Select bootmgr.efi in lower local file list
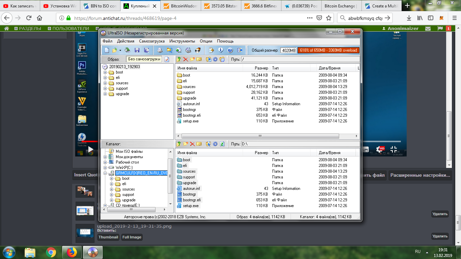Viewport: 461px width, 259px height. [x=192, y=200]
